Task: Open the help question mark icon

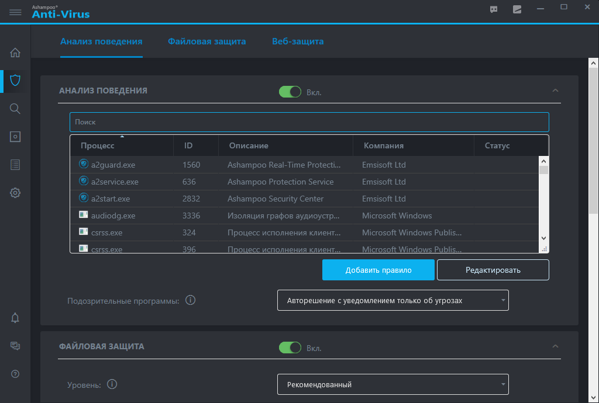Action: [x=15, y=374]
